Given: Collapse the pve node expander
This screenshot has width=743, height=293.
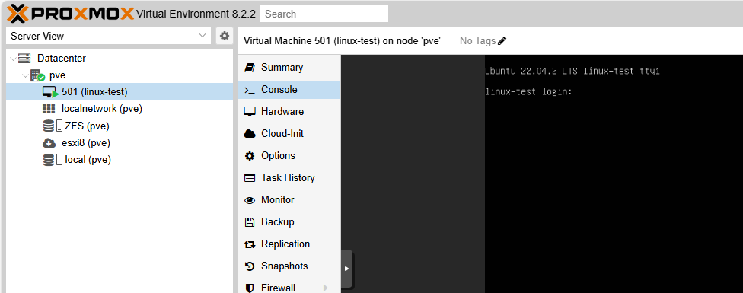Looking at the screenshot, I should click(25, 75).
